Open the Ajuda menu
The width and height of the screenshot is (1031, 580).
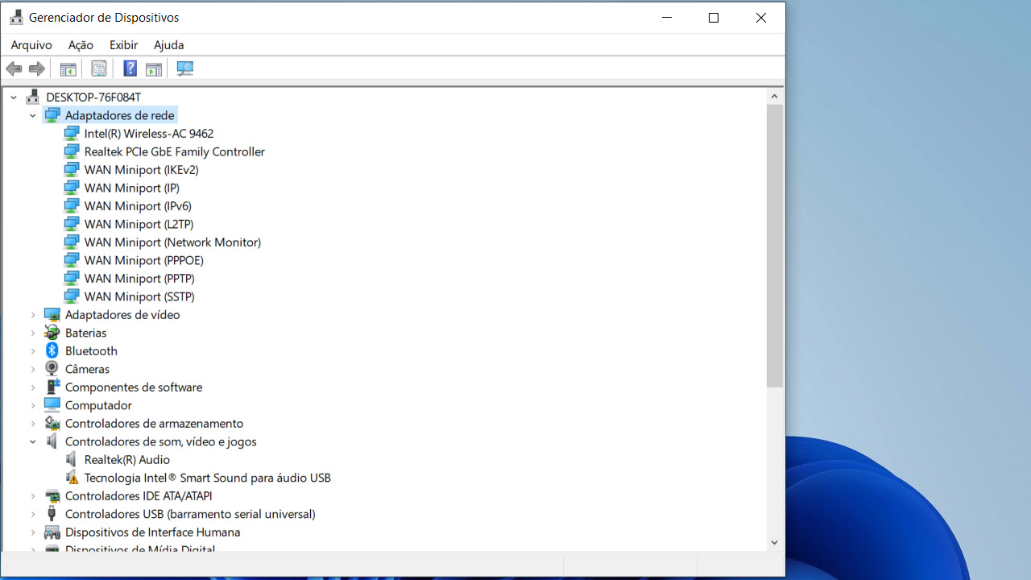pos(169,45)
